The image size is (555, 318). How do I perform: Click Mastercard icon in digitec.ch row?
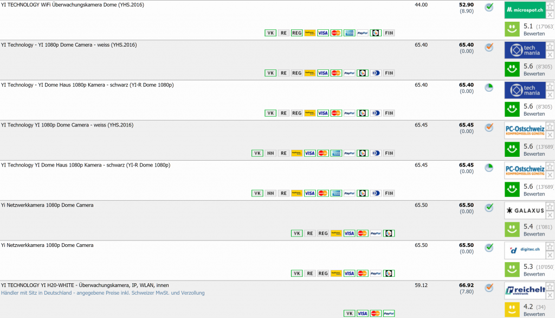pyautogui.click(x=363, y=274)
